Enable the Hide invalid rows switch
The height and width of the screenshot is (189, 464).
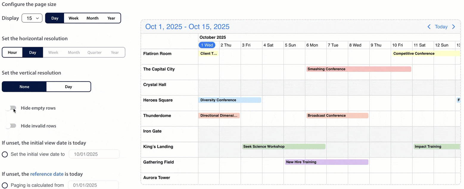pos(12,126)
